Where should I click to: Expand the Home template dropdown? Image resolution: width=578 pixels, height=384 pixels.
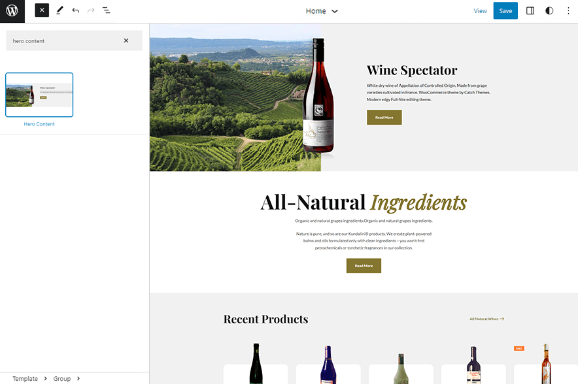click(x=322, y=11)
